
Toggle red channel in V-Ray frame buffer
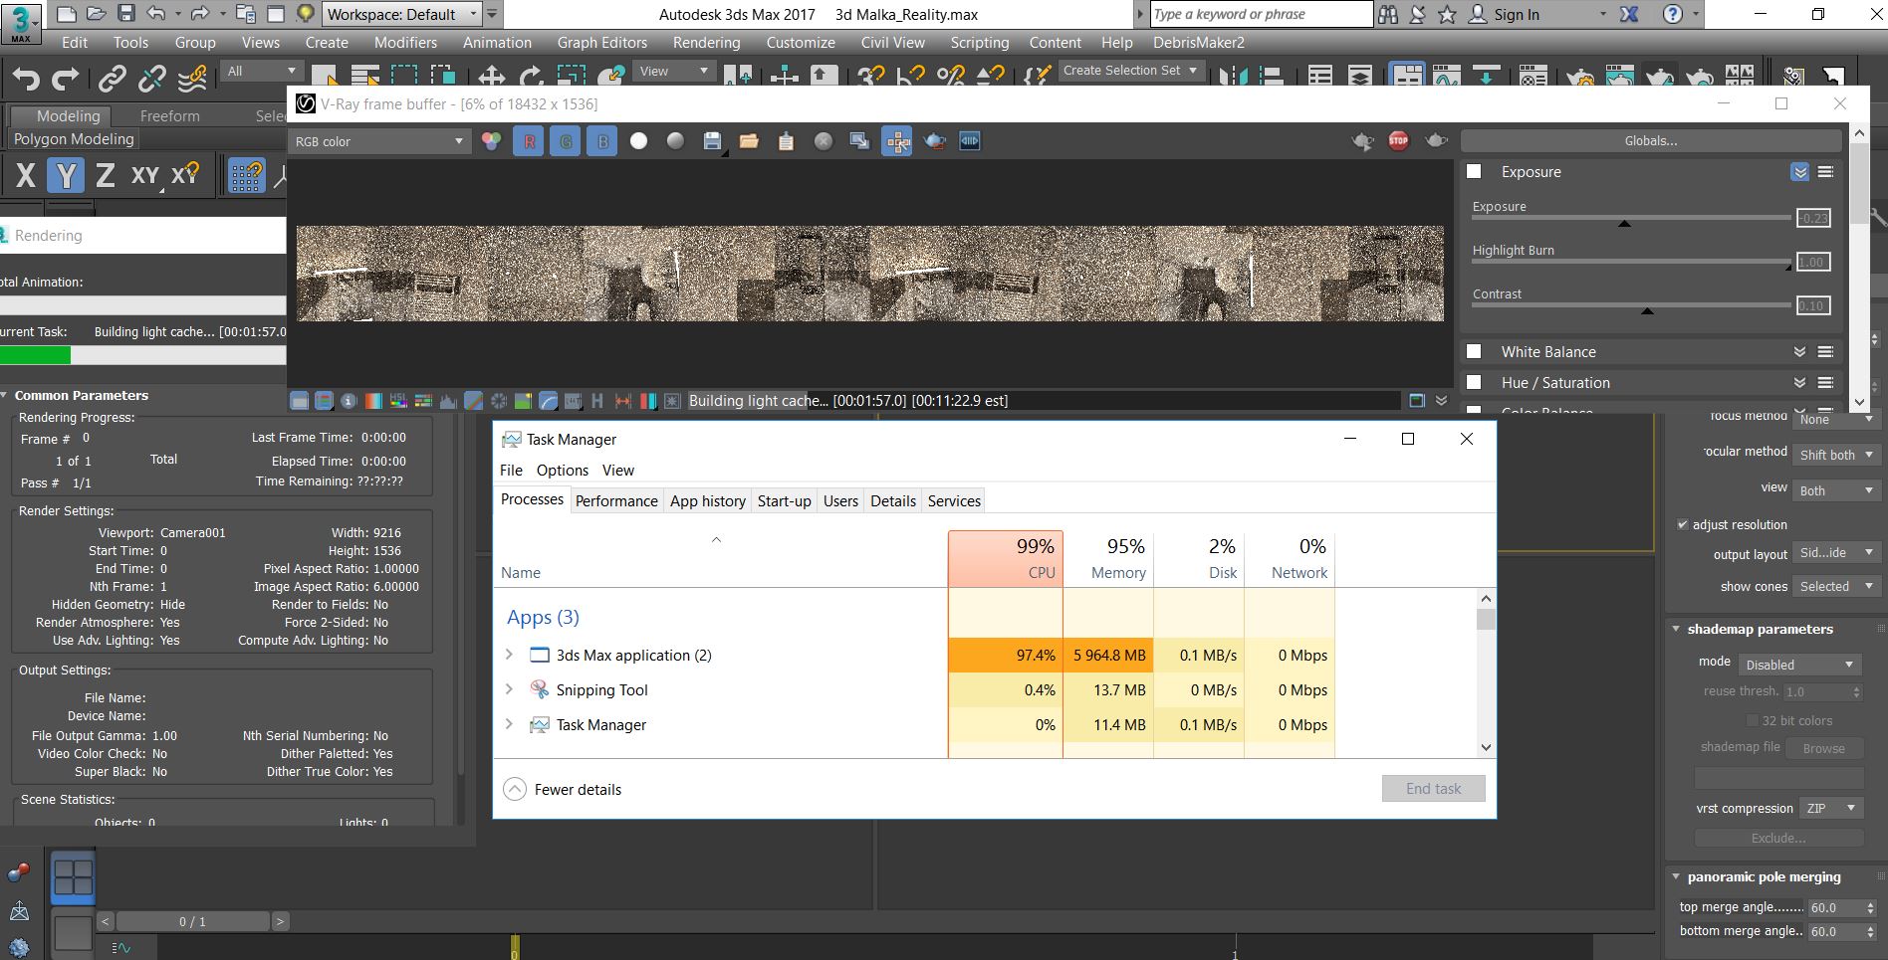(529, 141)
